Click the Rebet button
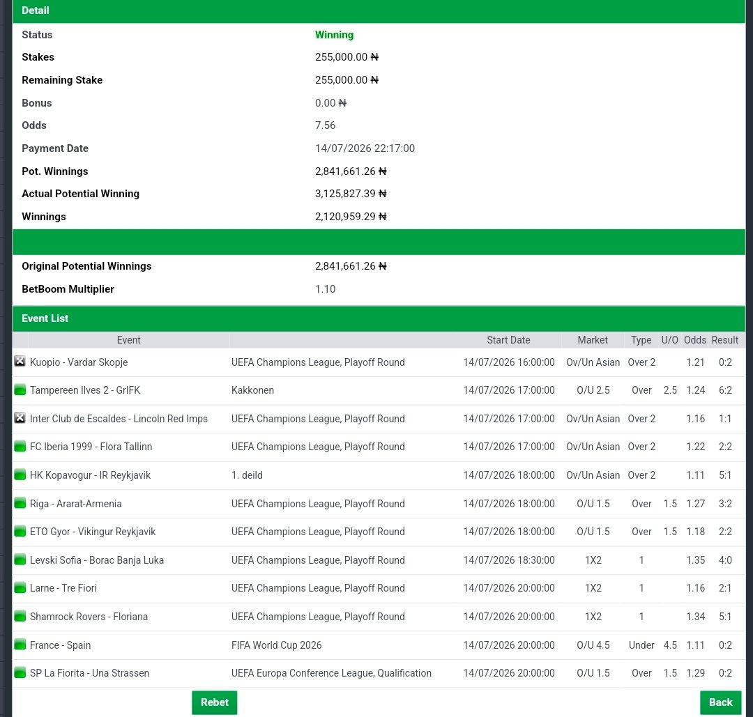The width and height of the screenshot is (753, 717). 214,702
